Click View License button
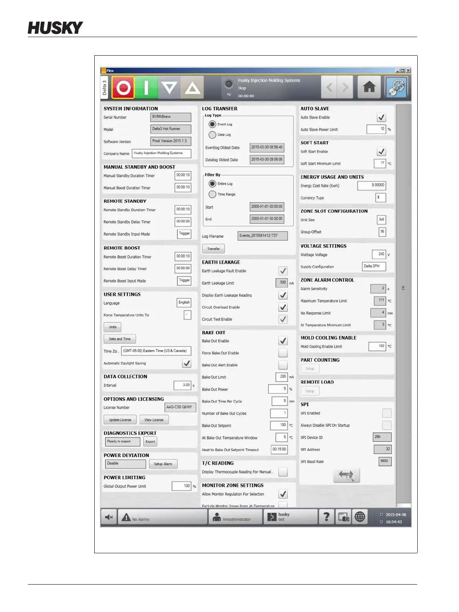Image resolution: width=459 pixels, height=612 pixels. tap(154, 420)
